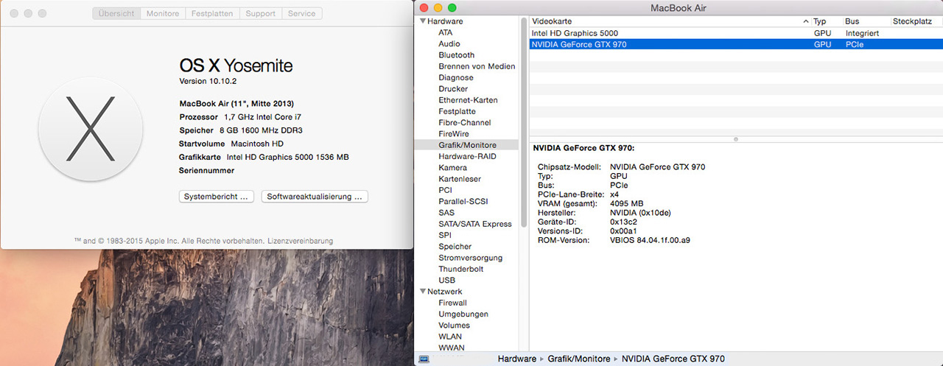
Task: Select SATA/SATA Express in the sidebar
Action: click(x=475, y=224)
